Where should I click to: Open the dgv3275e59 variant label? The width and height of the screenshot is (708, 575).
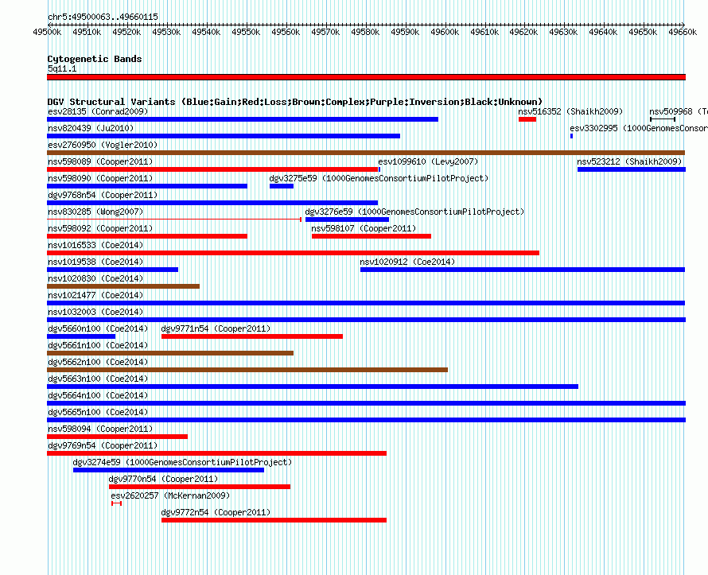click(x=379, y=178)
